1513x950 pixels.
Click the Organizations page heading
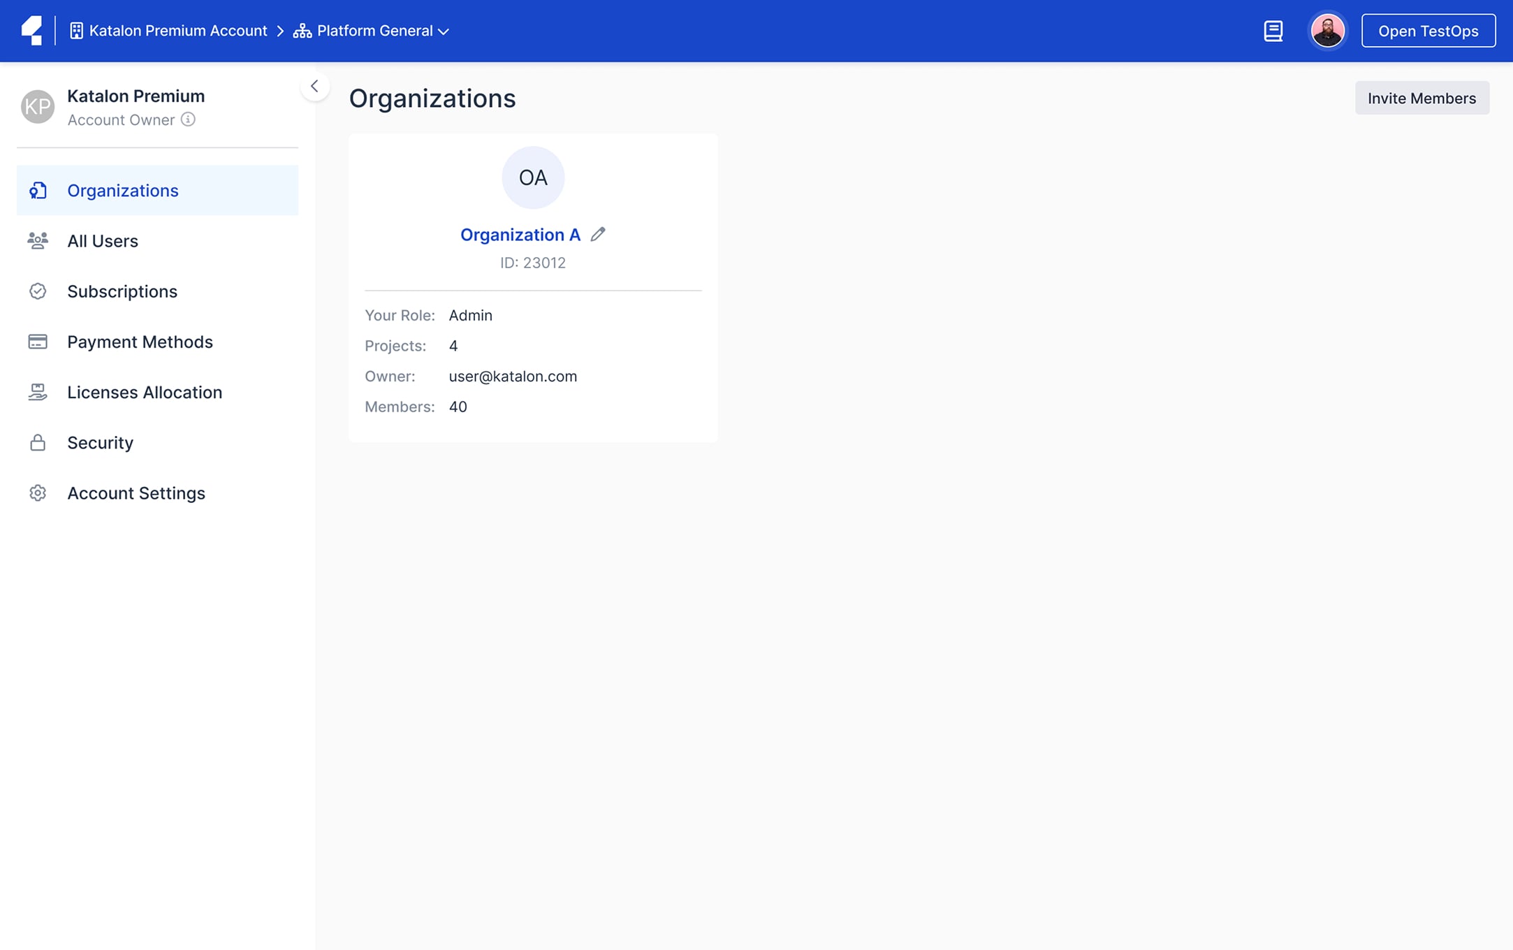coord(432,98)
